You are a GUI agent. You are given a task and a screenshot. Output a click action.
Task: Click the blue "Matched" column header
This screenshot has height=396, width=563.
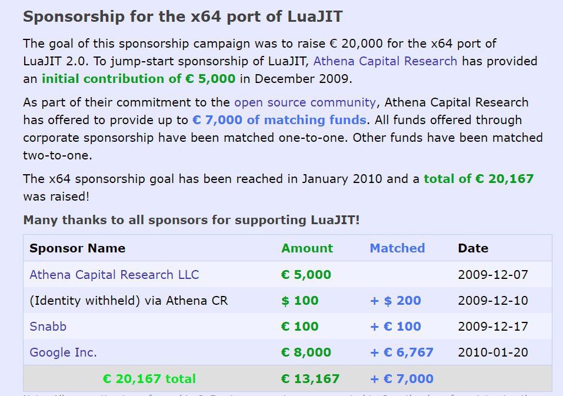[x=397, y=248]
